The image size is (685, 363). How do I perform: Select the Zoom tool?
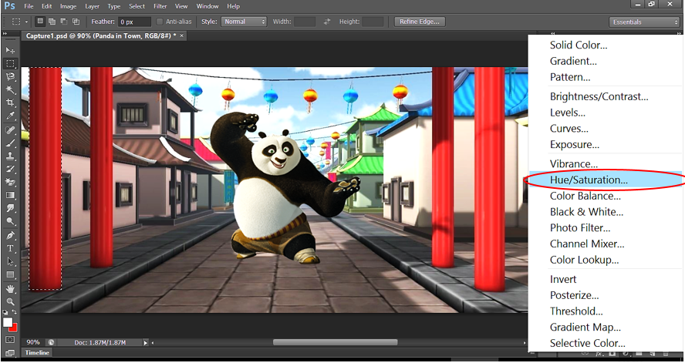click(x=11, y=302)
